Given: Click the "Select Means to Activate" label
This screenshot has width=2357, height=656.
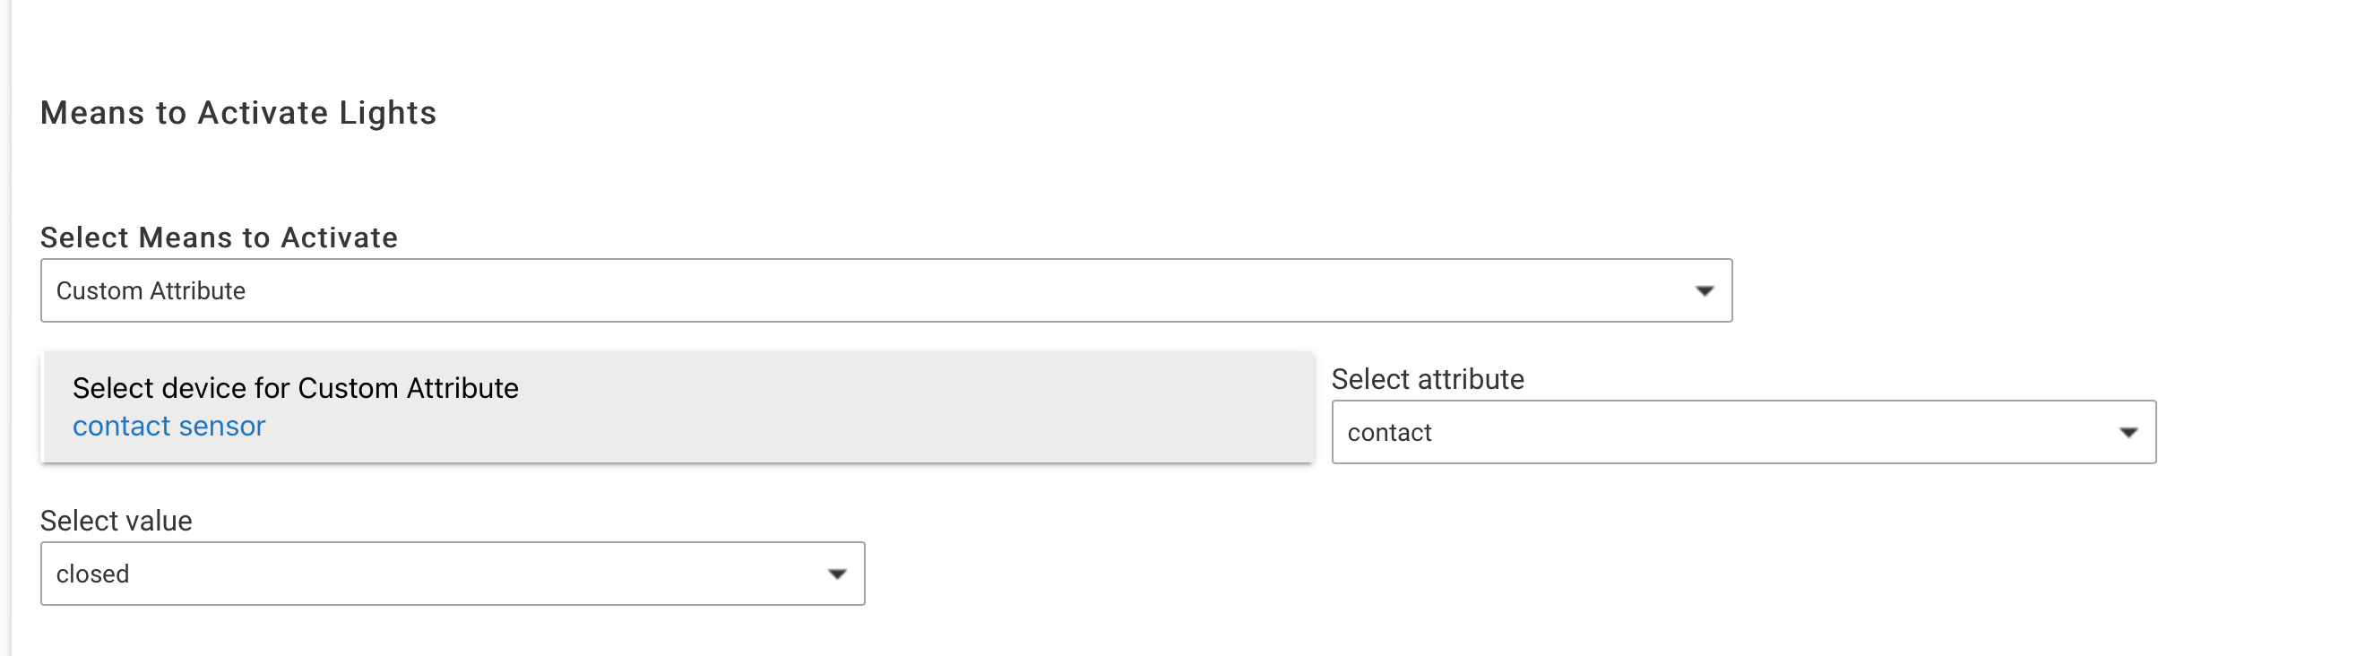Looking at the screenshot, I should 219,237.
